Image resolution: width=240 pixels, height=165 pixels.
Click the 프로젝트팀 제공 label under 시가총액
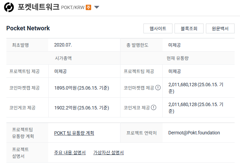point(25,71)
